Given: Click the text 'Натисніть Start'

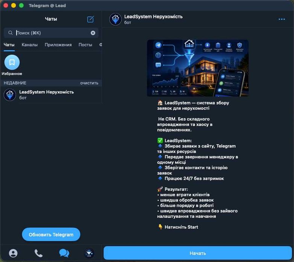Looking at the screenshot, I should coord(181,227).
